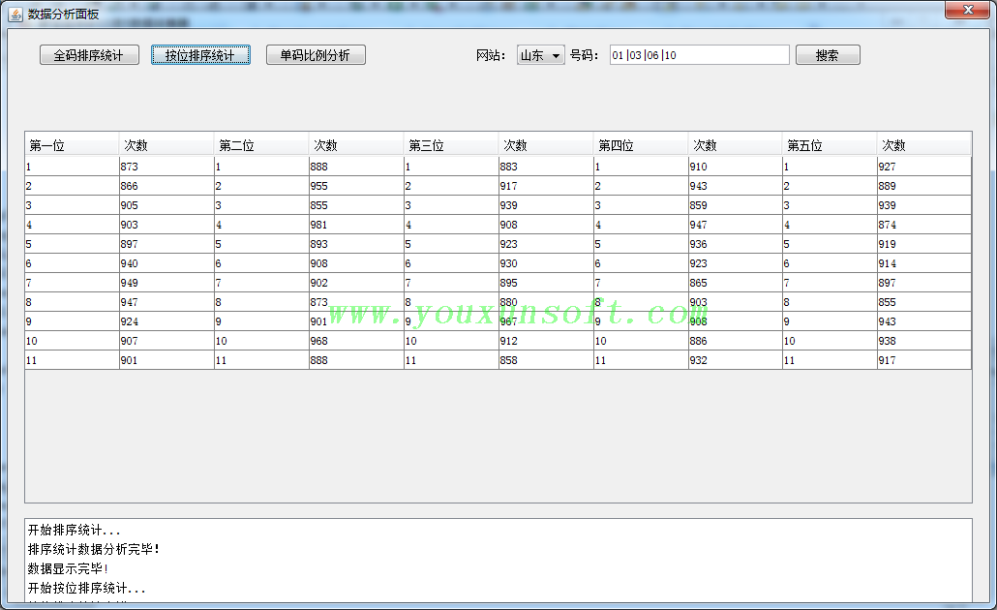The height and width of the screenshot is (610, 997).
Task: Select the 第一位 column header
Action: (x=72, y=145)
